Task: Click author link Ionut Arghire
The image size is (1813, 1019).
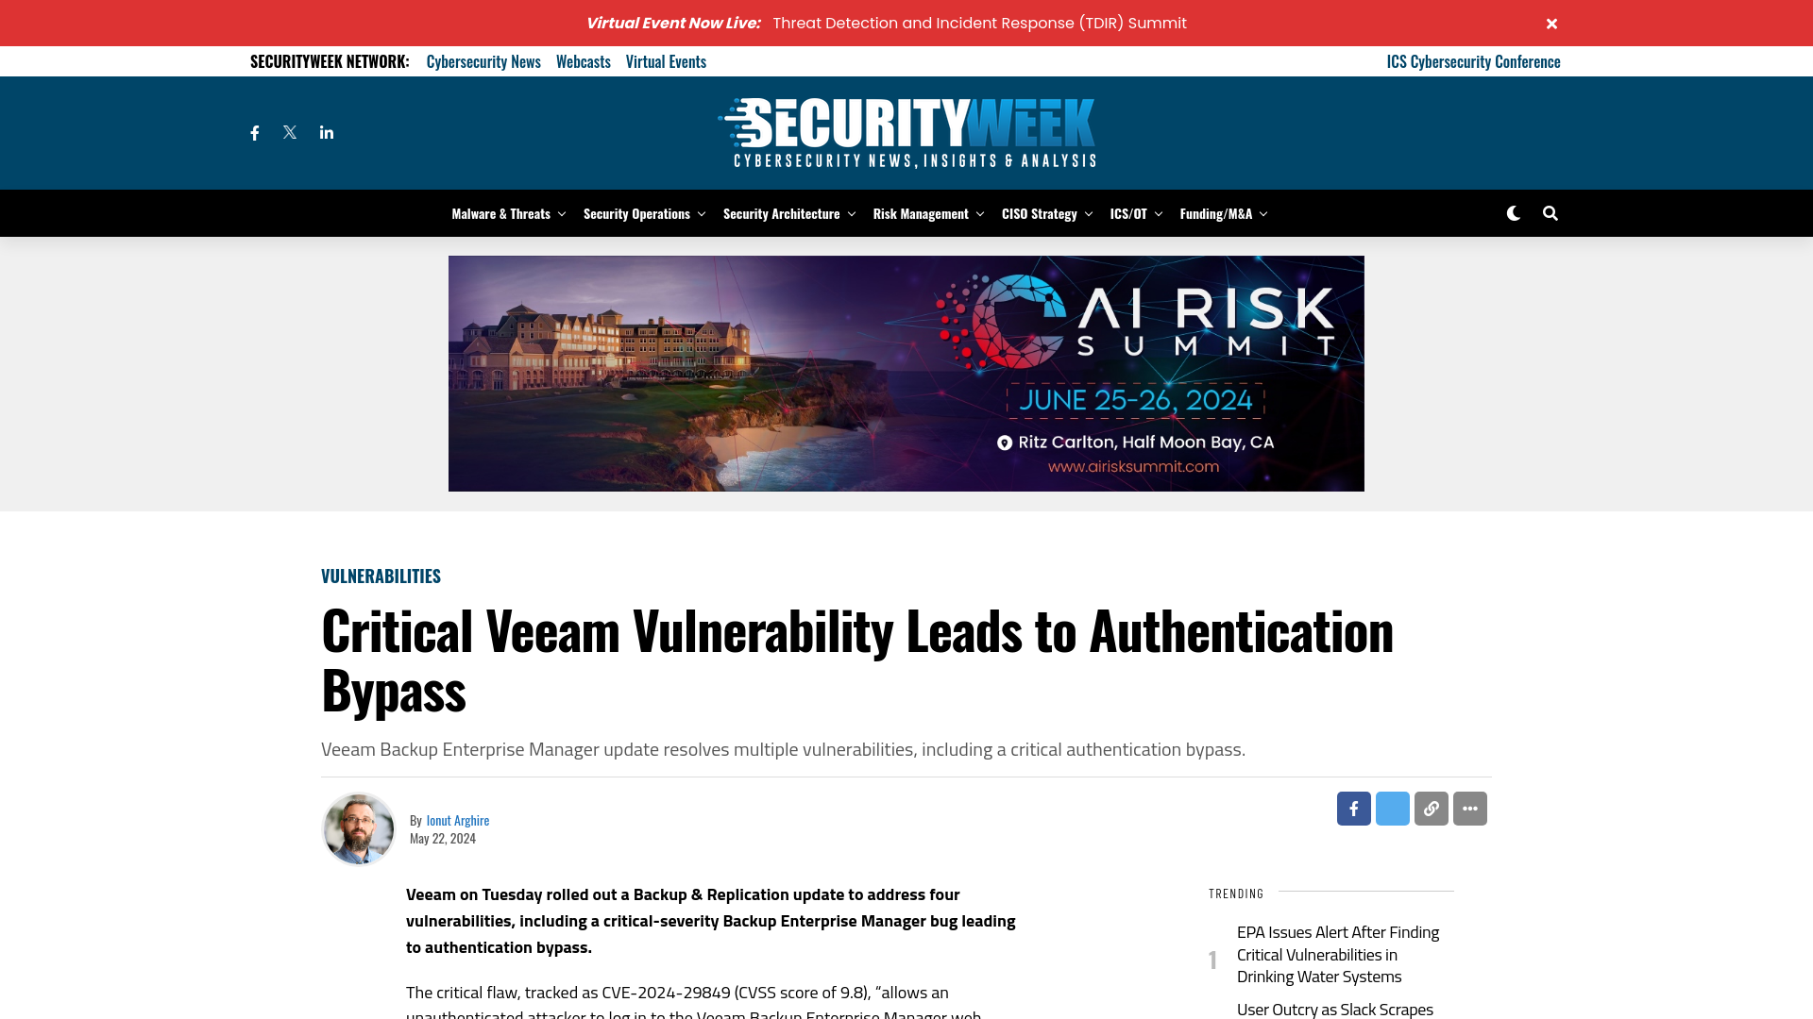Action: coord(457,820)
